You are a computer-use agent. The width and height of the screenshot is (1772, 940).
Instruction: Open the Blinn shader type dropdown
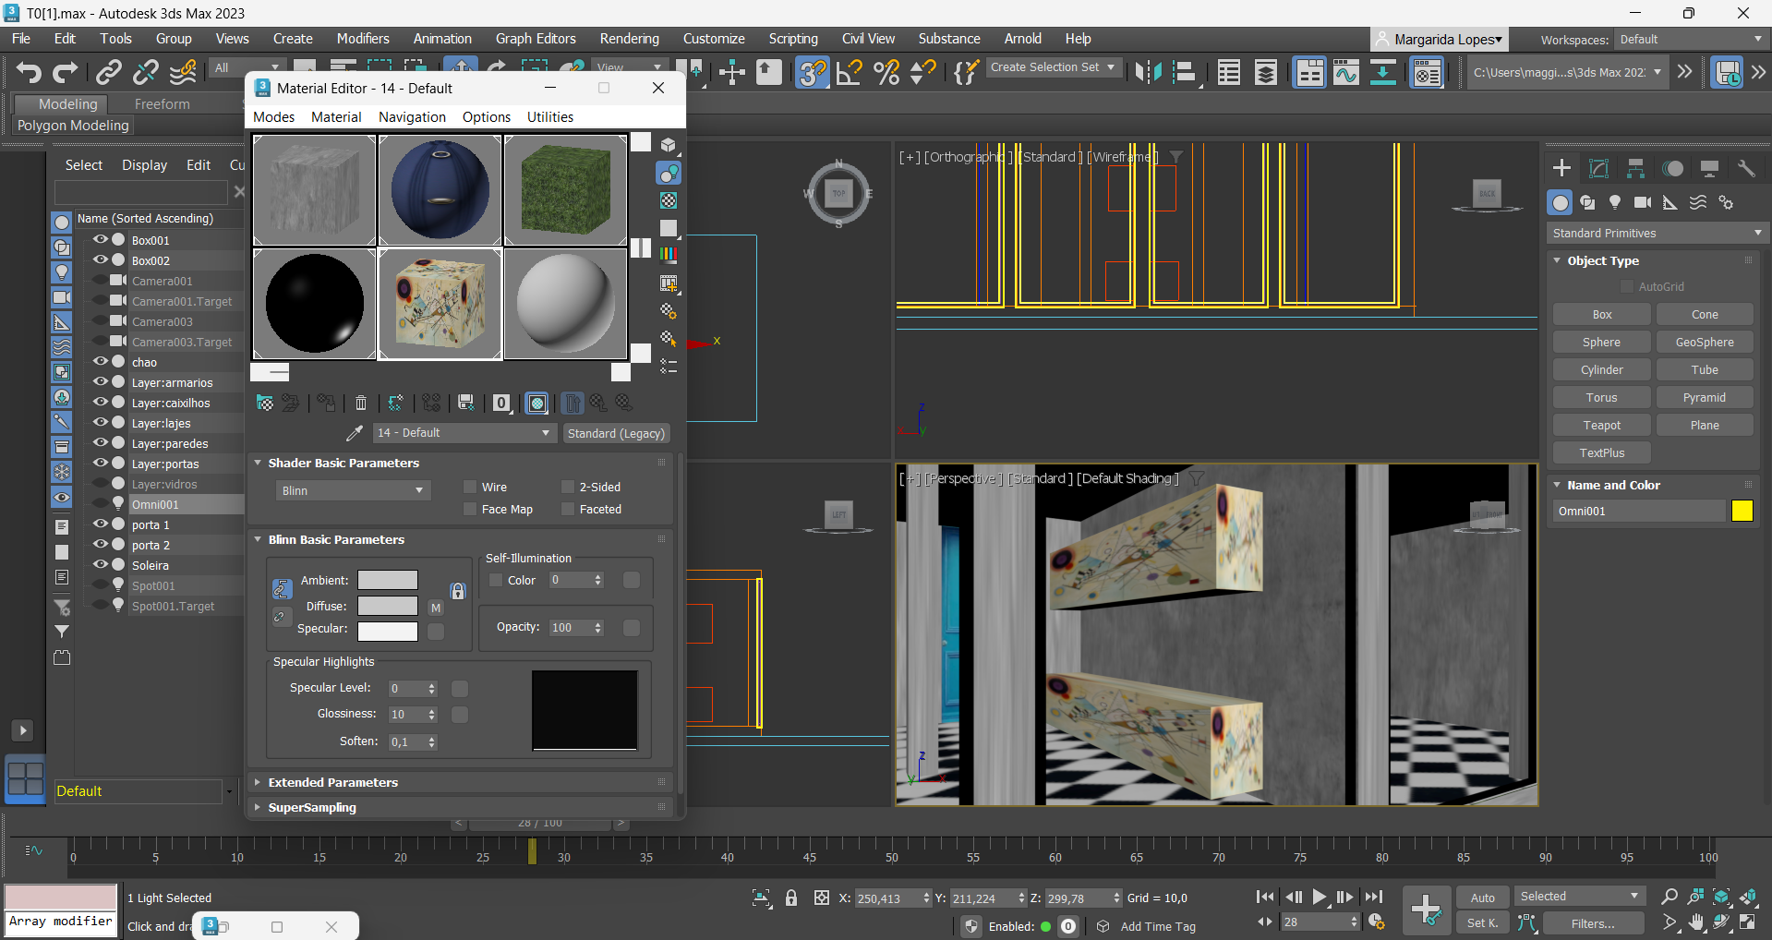coord(353,490)
